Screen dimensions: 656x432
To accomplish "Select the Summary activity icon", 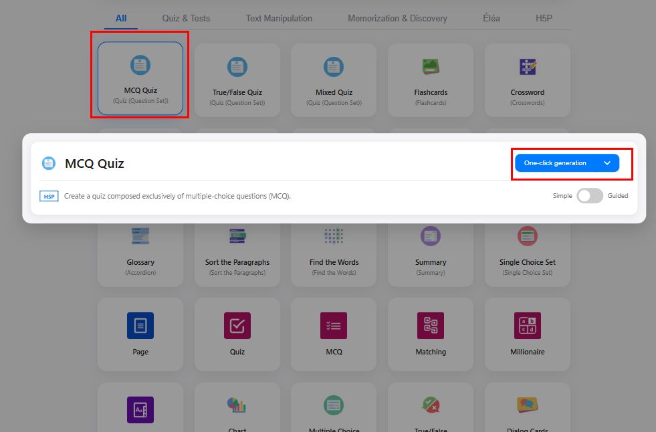I will coord(430,236).
